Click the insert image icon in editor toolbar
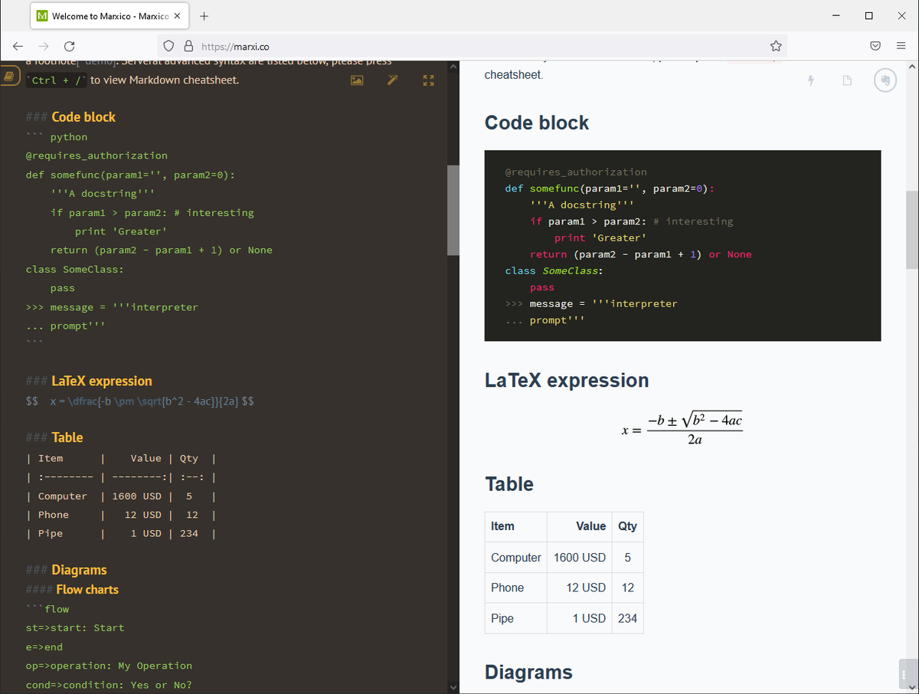 coord(357,80)
